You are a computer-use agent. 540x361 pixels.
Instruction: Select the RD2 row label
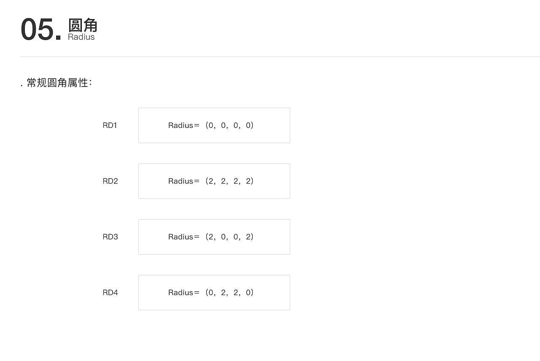[x=110, y=181]
